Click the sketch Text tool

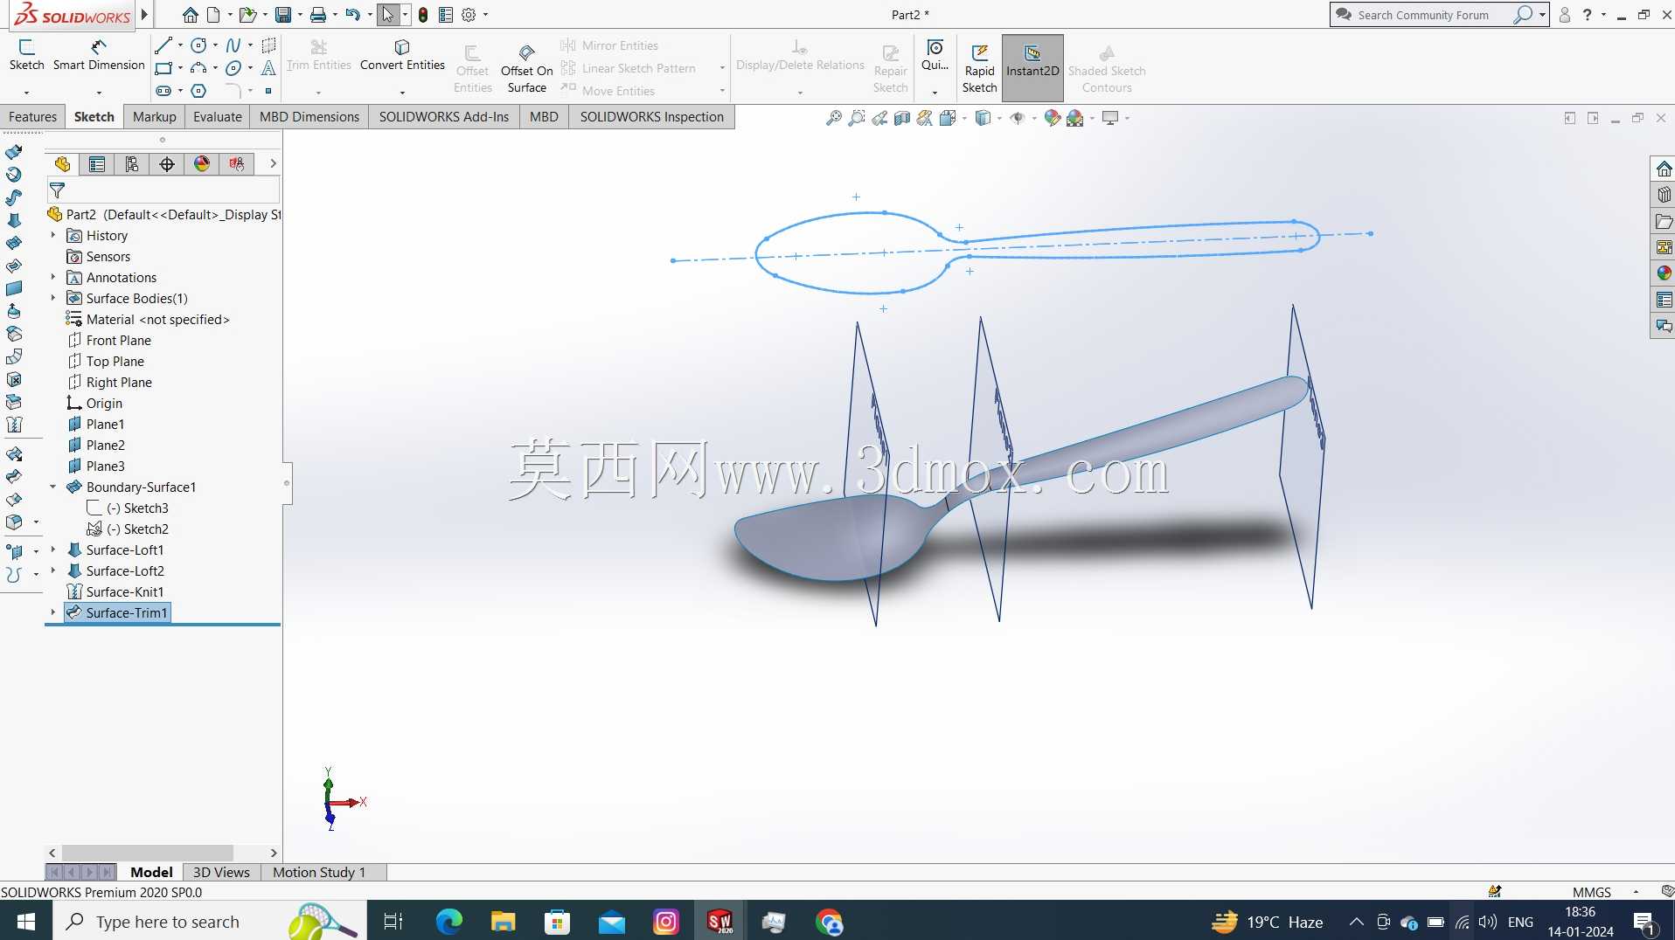tap(268, 68)
